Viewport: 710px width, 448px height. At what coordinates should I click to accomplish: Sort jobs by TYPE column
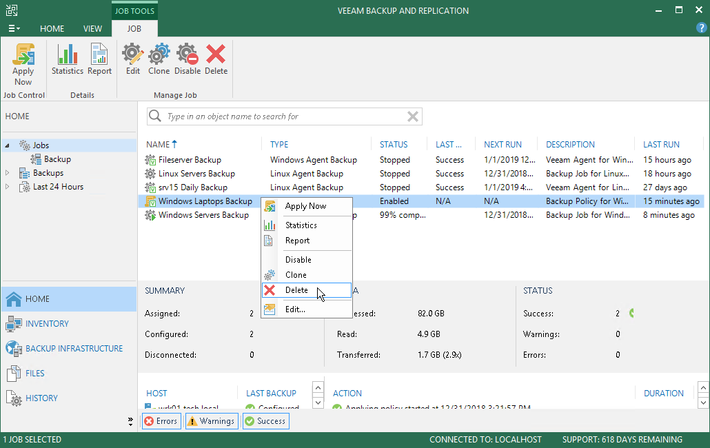tap(279, 144)
